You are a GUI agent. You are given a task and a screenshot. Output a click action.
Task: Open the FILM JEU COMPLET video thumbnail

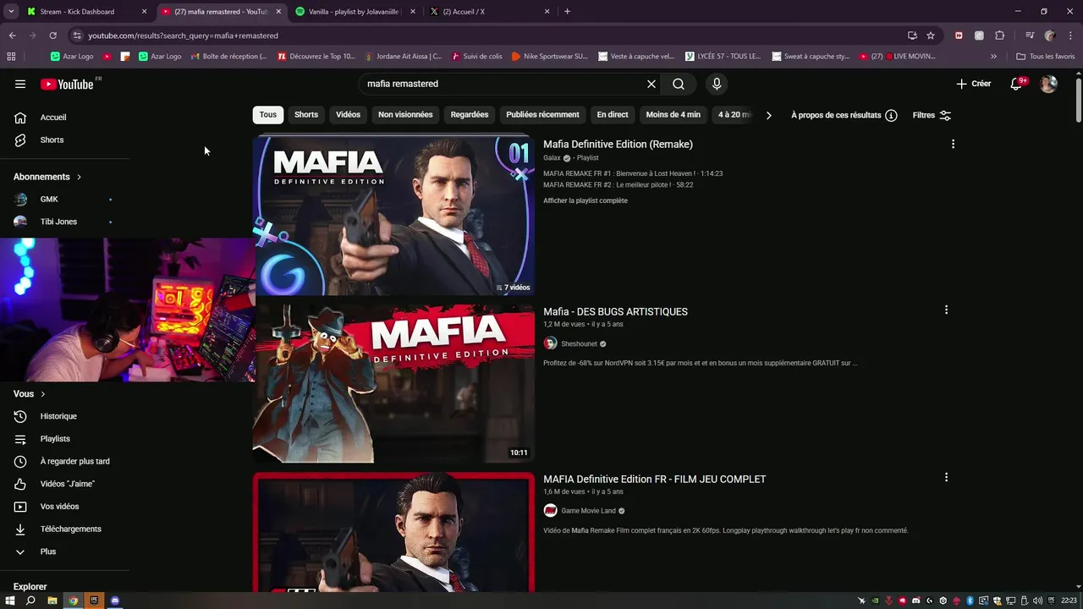click(x=393, y=532)
